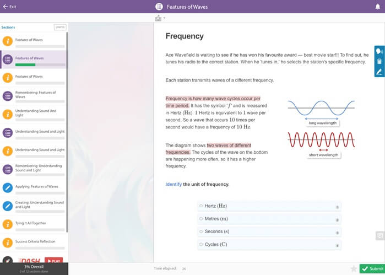Viewport: 385px width, 275px height.
Task: Select Tying It All Together section title
Action: click(x=31, y=223)
